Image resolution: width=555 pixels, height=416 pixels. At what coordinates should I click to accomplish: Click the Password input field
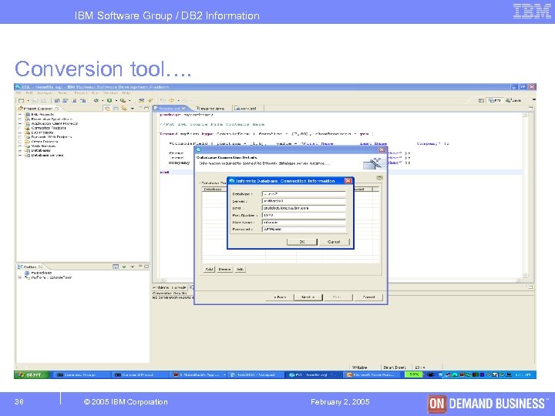304,230
